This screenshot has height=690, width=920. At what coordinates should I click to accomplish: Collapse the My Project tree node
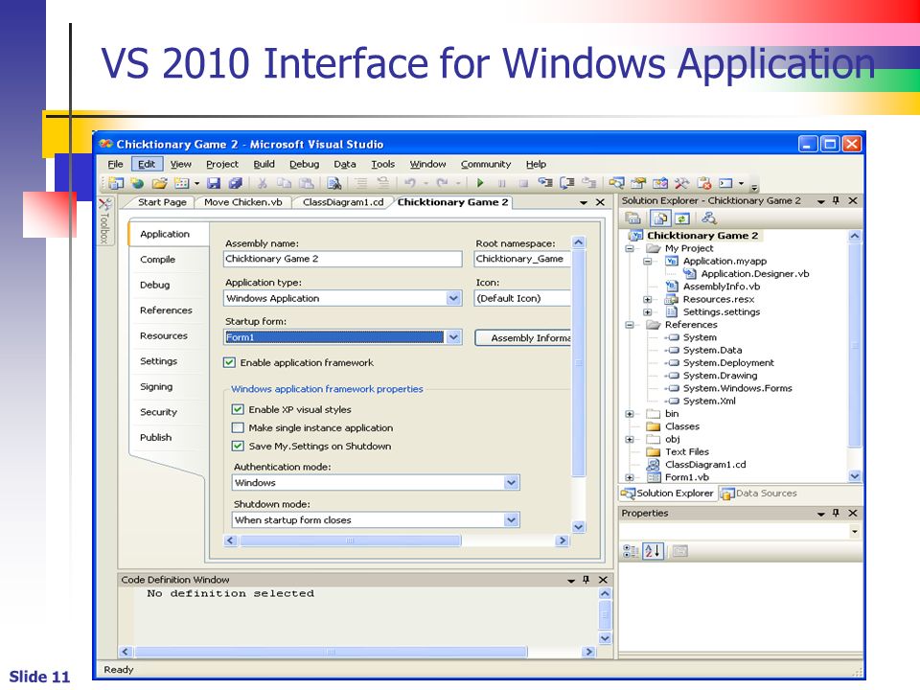(x=630, y=249)
